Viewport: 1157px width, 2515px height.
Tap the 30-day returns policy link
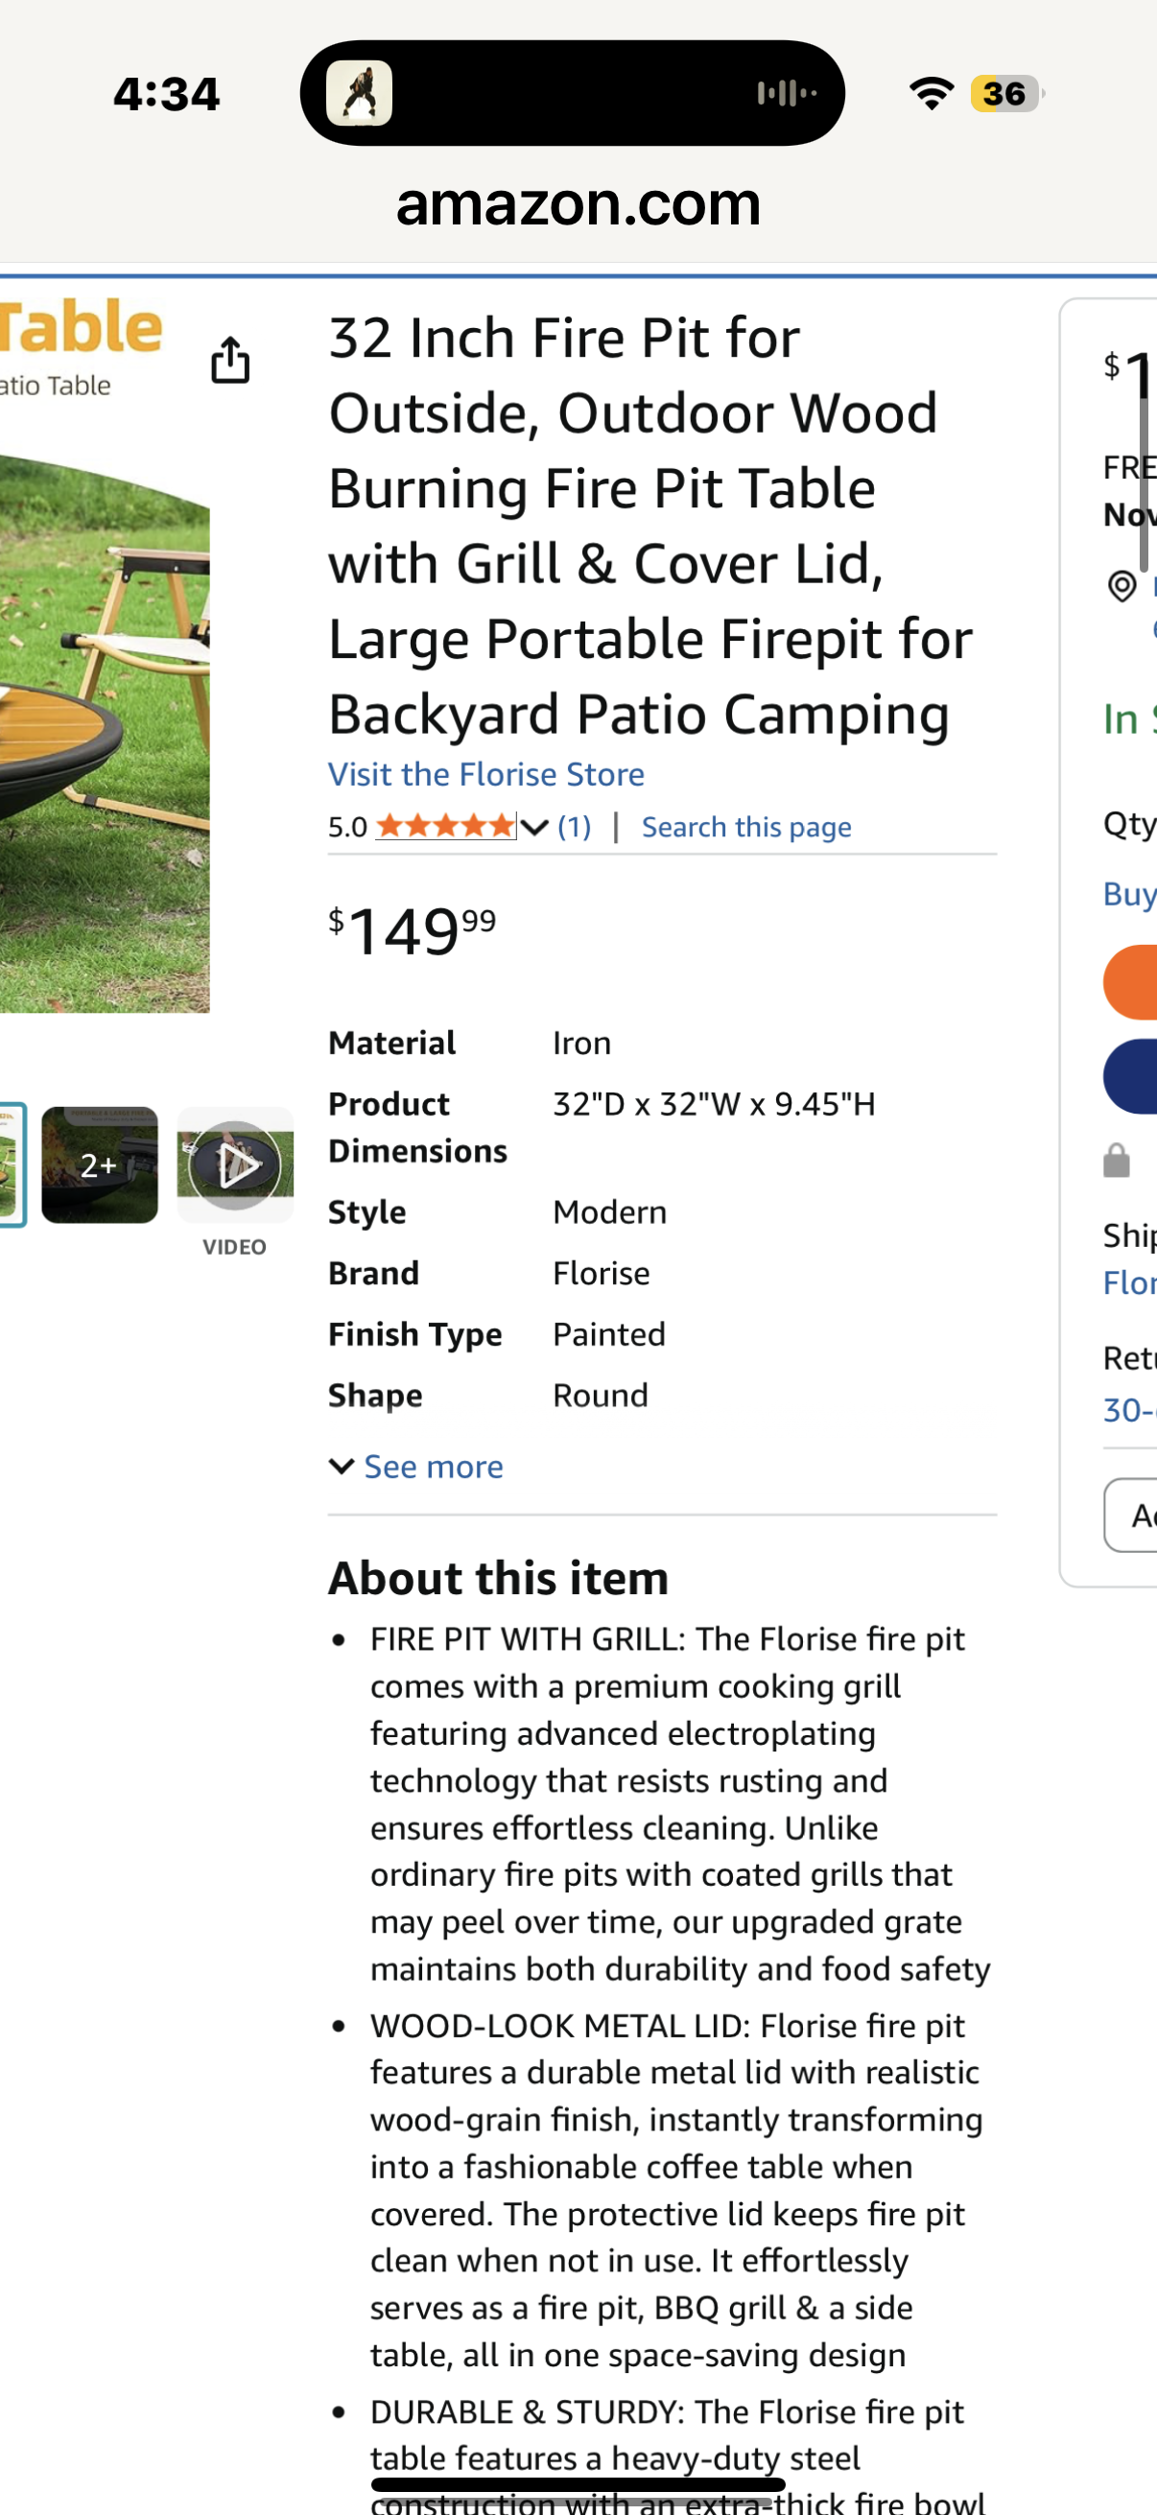click(1130, 1410)
